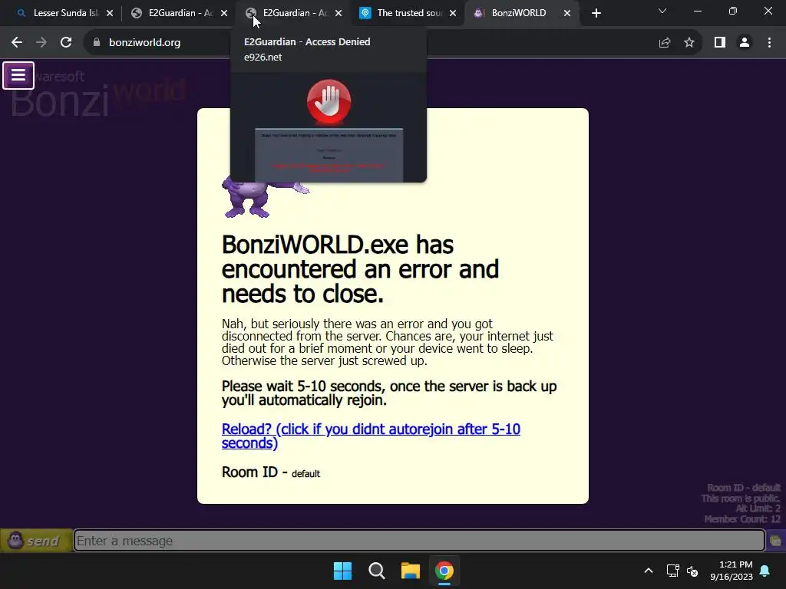
Task: Close the BonziWORLD tab
Action: tap(567, 14)
